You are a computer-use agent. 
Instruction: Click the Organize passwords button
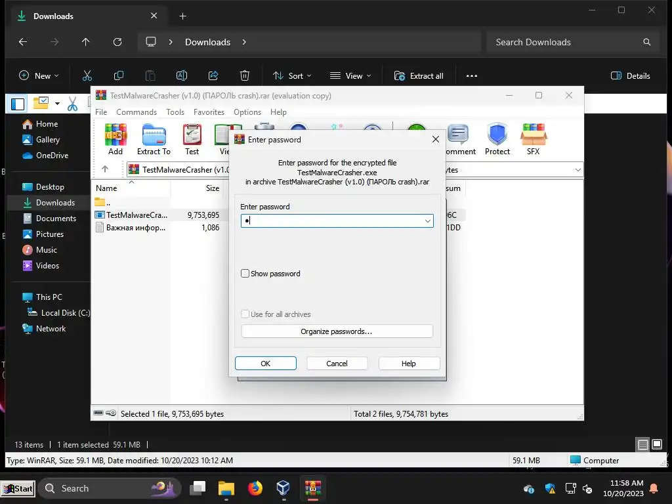(337, 331)
